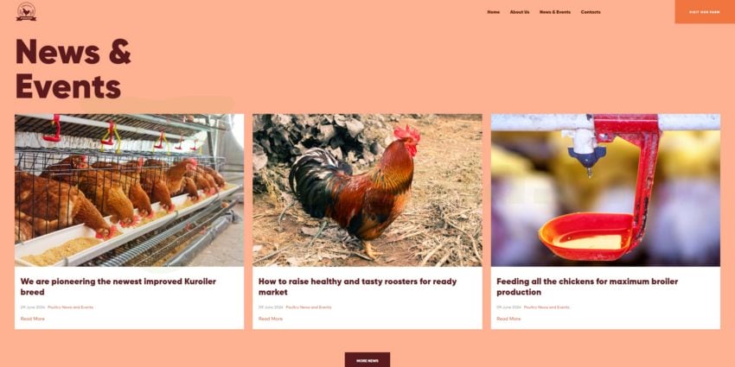735x367 pixels.
Task: Open the Contacts menu link
Action: click(x=591, y=12)
